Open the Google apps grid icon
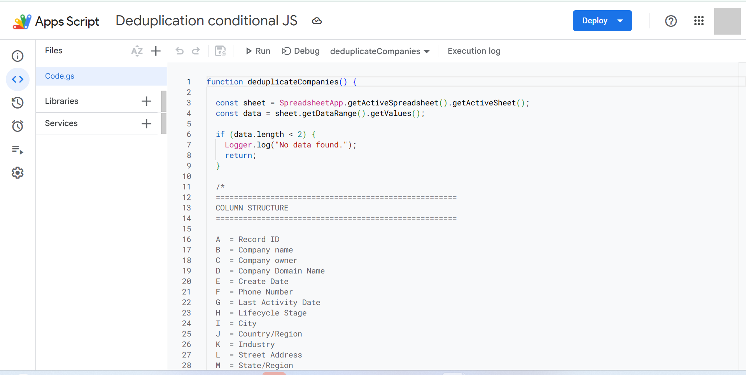Image resolution: width=746 pixels, height=375 pixels. tap(699, 21)
